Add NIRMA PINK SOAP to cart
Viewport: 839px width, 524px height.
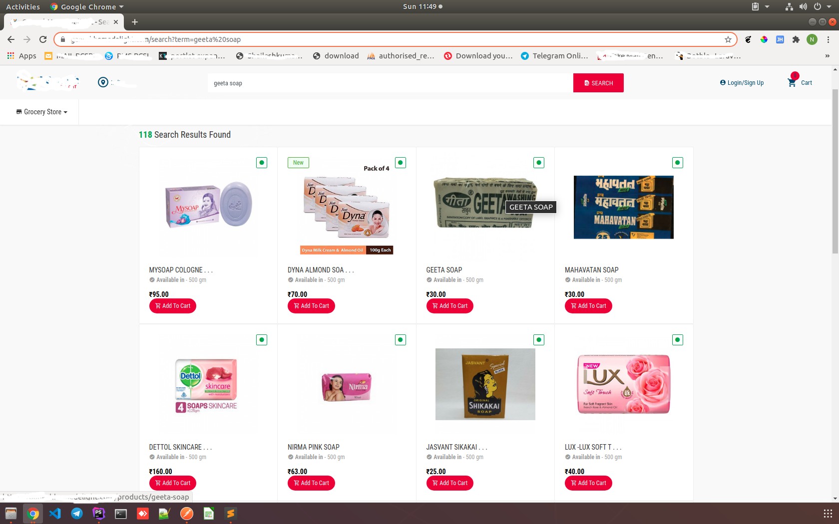click(311, 483)
